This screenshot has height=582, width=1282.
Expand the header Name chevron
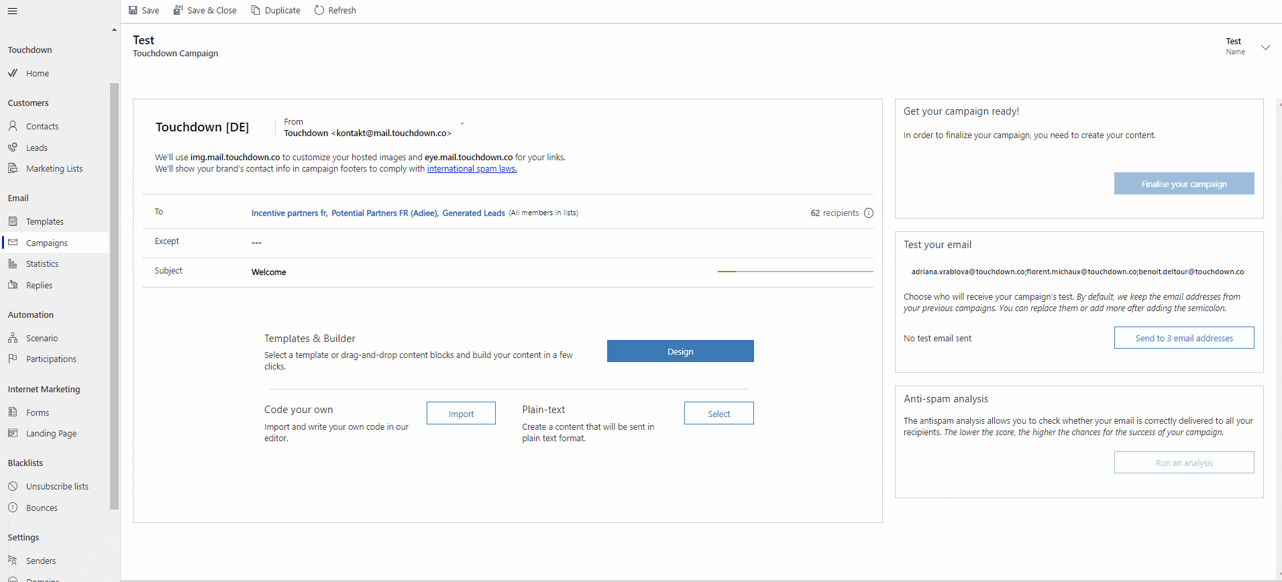[x=1265, y=48]
